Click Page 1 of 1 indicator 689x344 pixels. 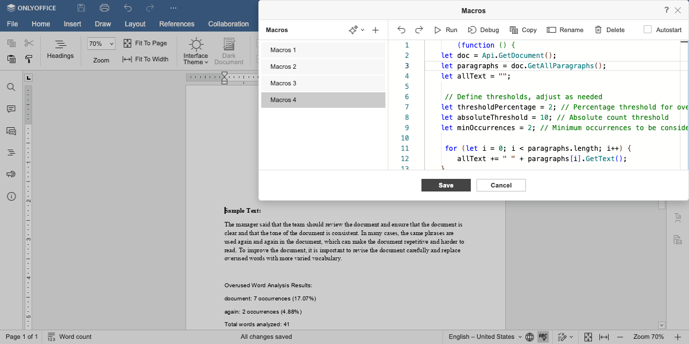pos(22,337)
